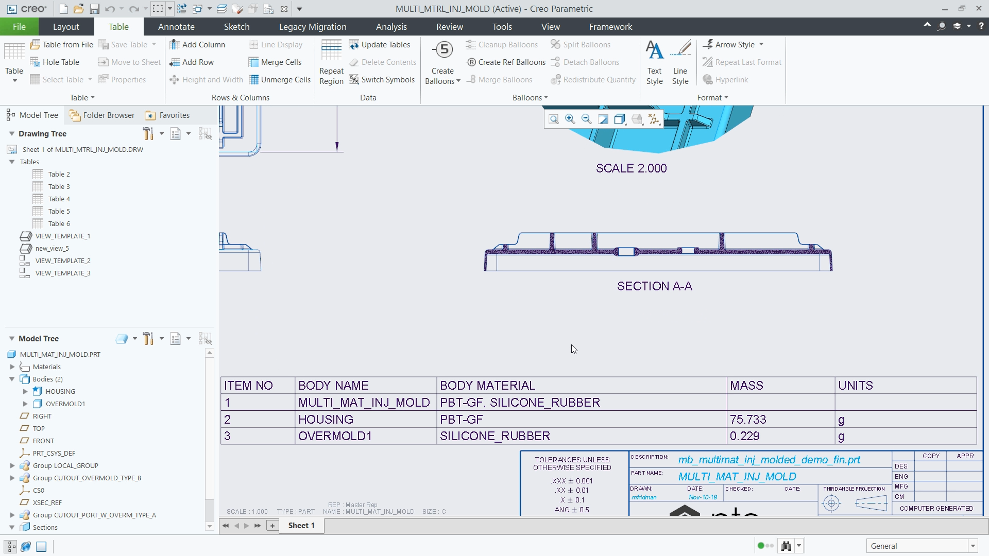This screenshot has height=556, width=989.
Task: Open the Text Style tool
Action: [654, 62]
